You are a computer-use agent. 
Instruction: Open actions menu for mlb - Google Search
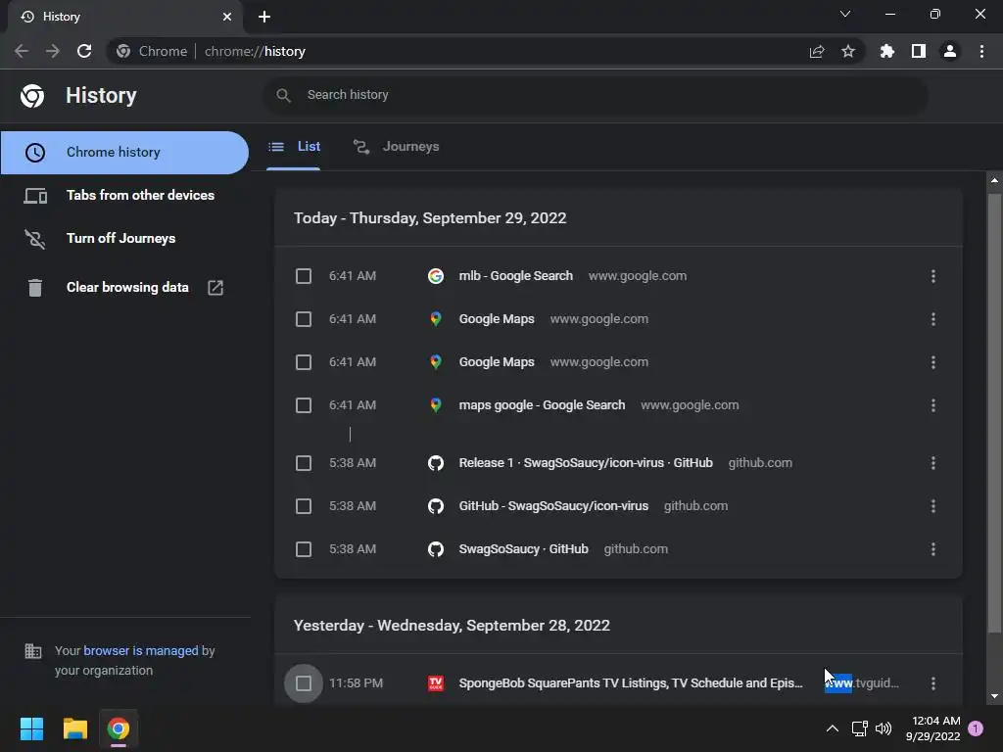point(933,276)
